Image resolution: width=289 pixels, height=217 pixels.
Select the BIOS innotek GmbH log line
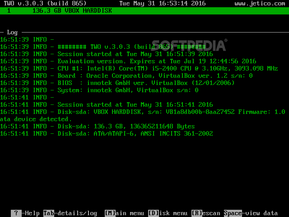(x=117, y=83)
